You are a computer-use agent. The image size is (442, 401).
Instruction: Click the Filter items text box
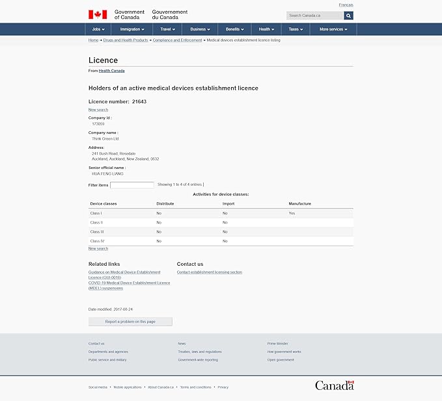click(132, 185)
